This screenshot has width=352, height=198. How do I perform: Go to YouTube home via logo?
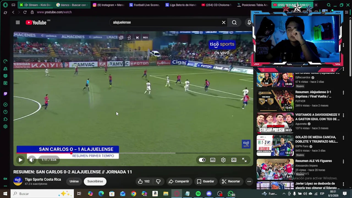click(36, 23)
